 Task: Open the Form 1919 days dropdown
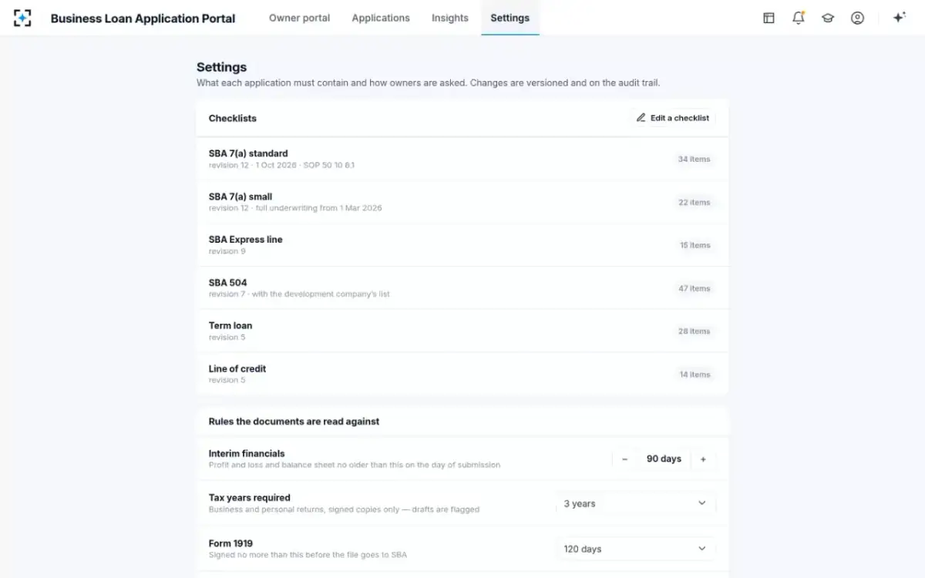pos(635,549)
